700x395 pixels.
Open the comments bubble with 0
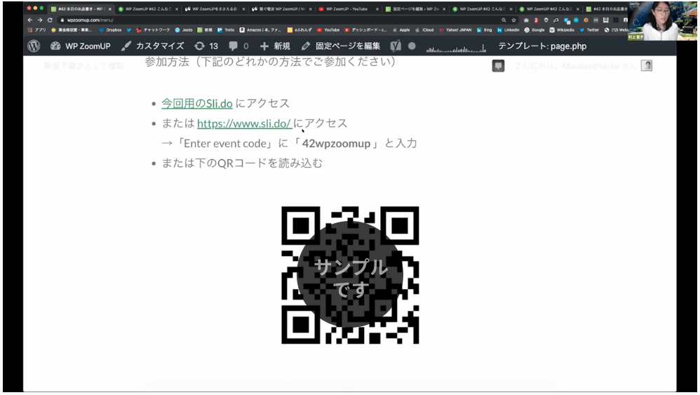click(x=238, y=46)
